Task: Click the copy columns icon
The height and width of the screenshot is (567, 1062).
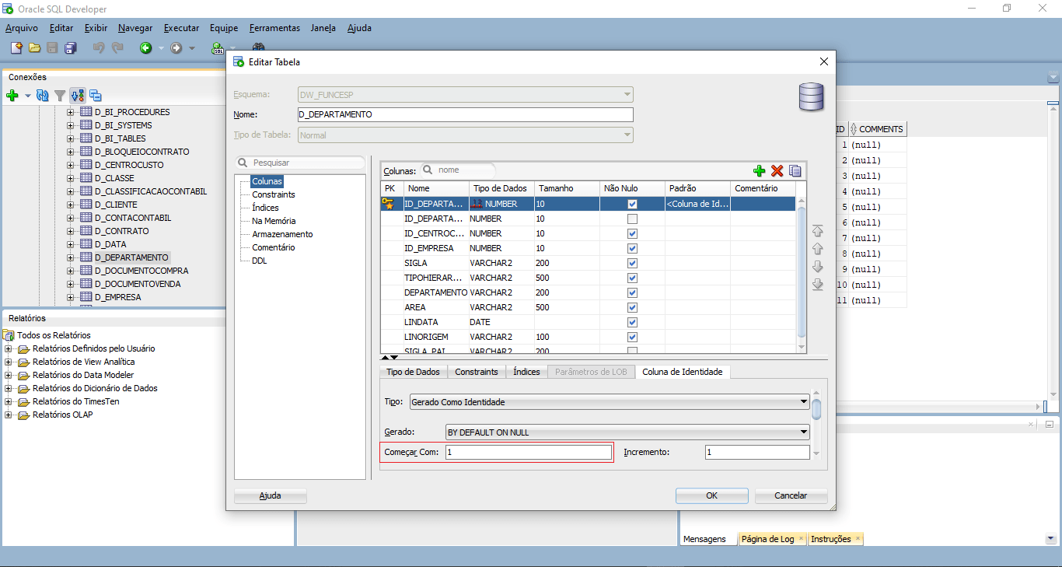Action: (795, 171)
